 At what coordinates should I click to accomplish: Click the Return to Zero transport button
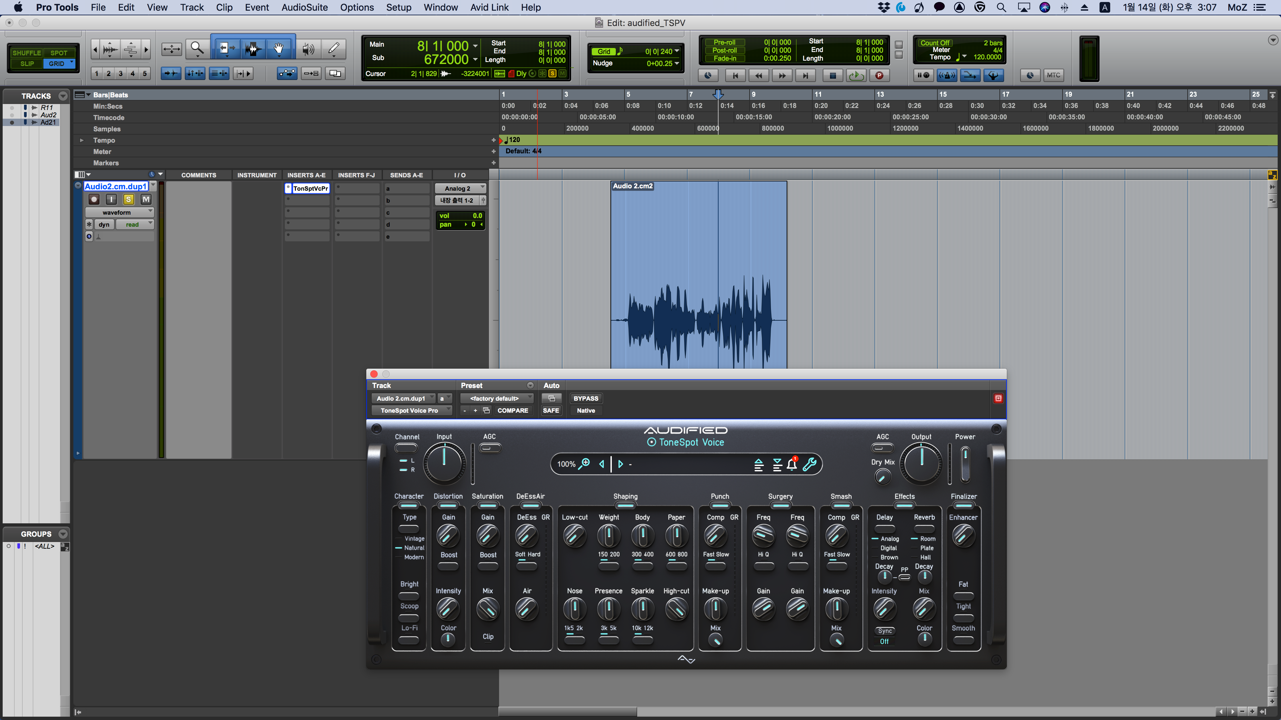coord(735,76)
